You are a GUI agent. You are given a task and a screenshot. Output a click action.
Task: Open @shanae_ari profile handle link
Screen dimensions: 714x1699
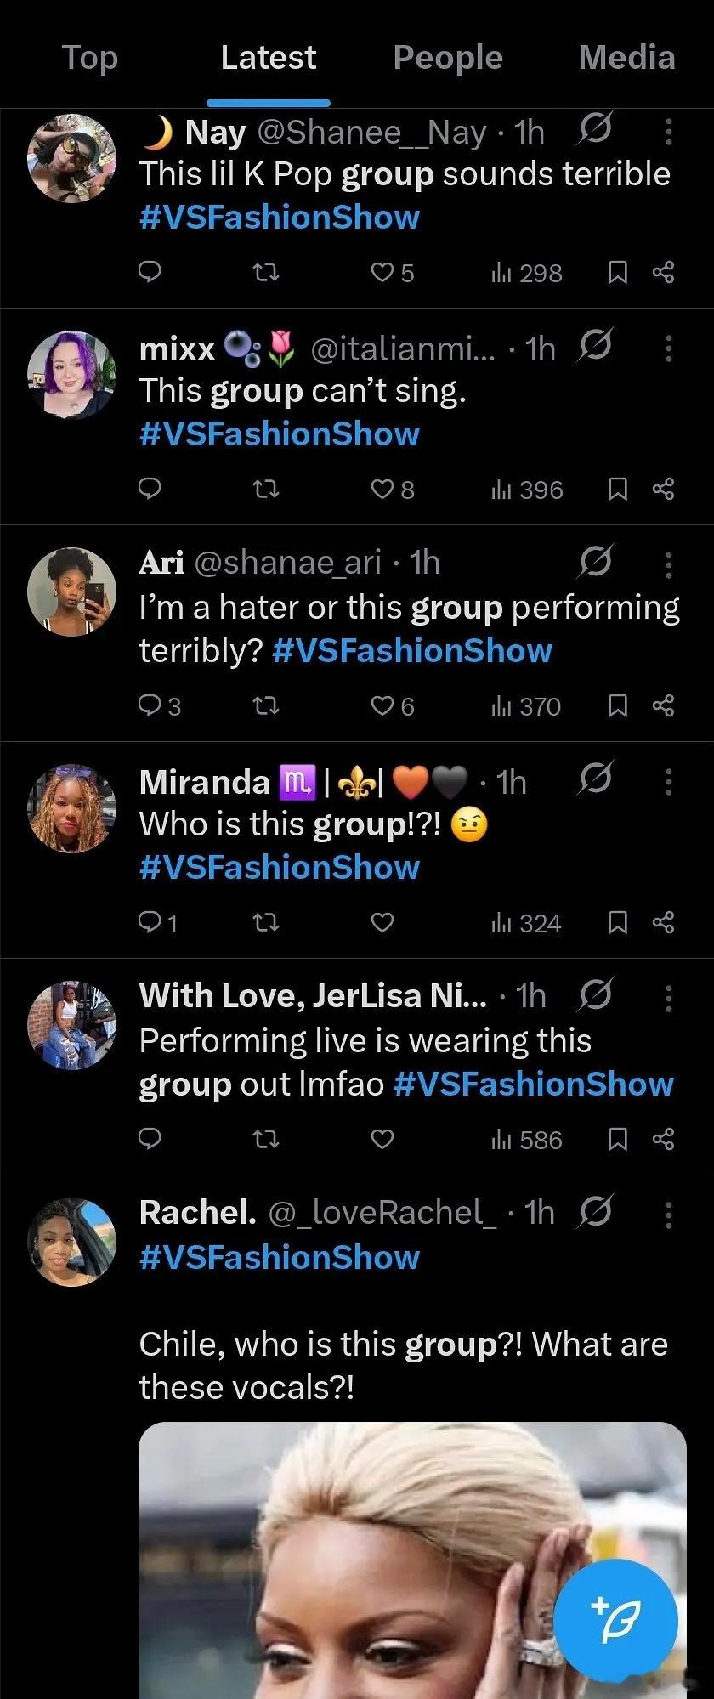(288, 562)
